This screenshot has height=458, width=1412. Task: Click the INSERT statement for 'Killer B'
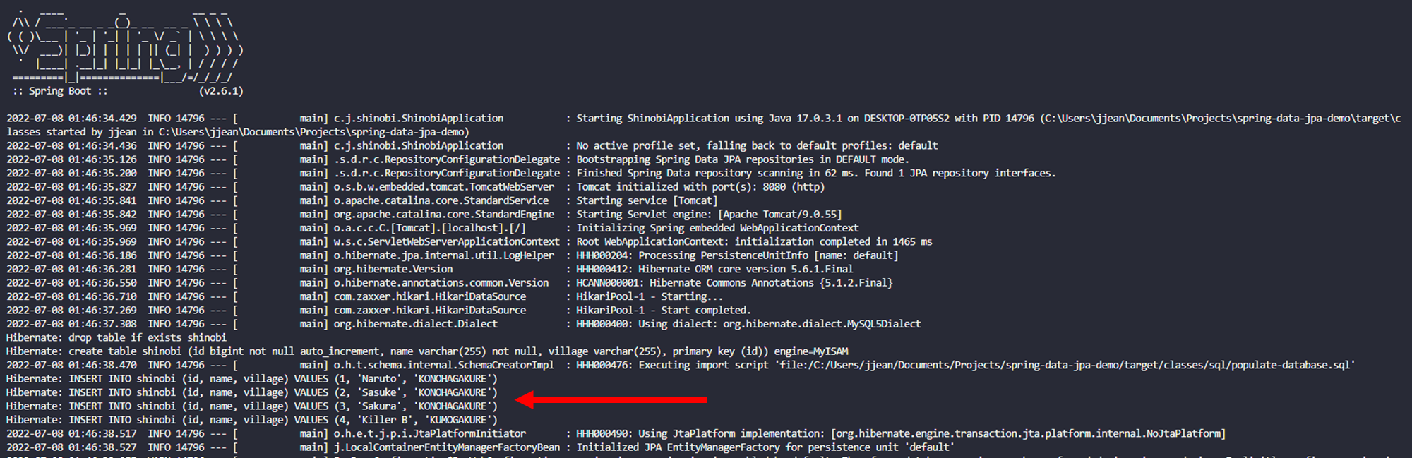click(251, 420)
